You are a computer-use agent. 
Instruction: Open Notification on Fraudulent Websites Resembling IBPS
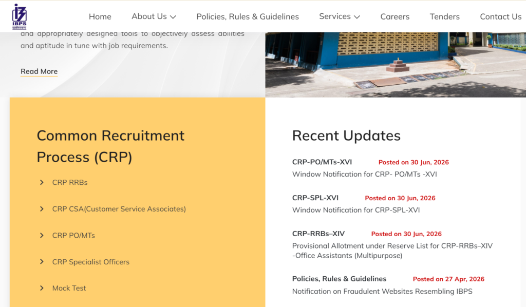tap(382, 291)
